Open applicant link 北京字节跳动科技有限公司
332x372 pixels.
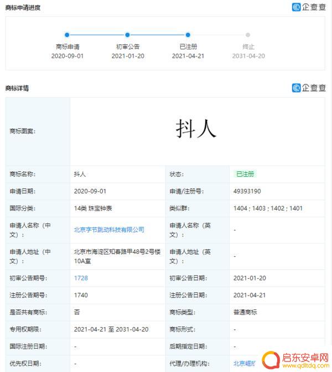coord(109,230)
